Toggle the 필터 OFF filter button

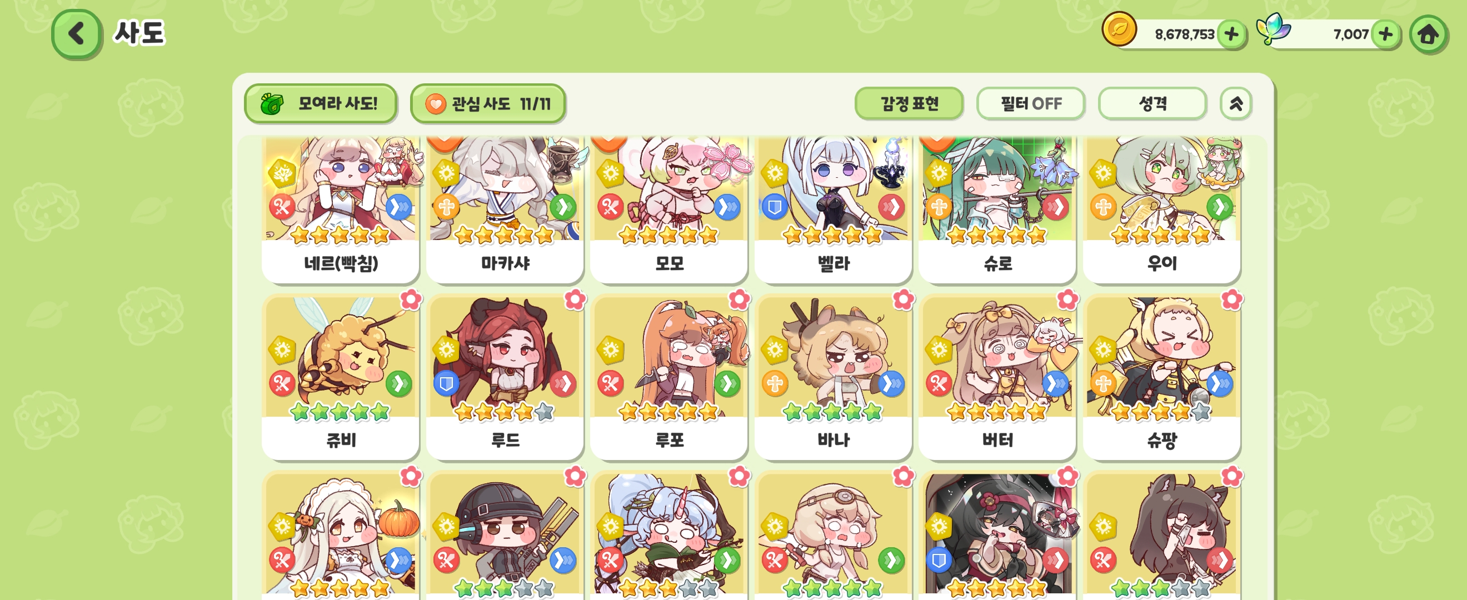click(x=1030, y=103)
